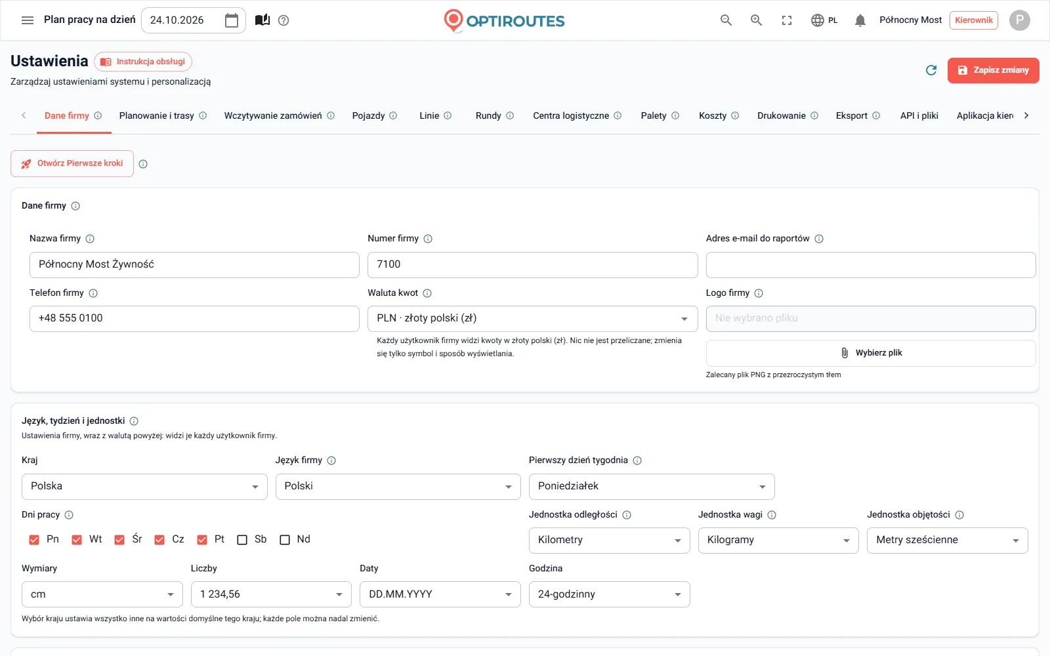This screenshot has height=656, width=1050.
Task: Open user avatar P menu
Action: coord(1019,20)
